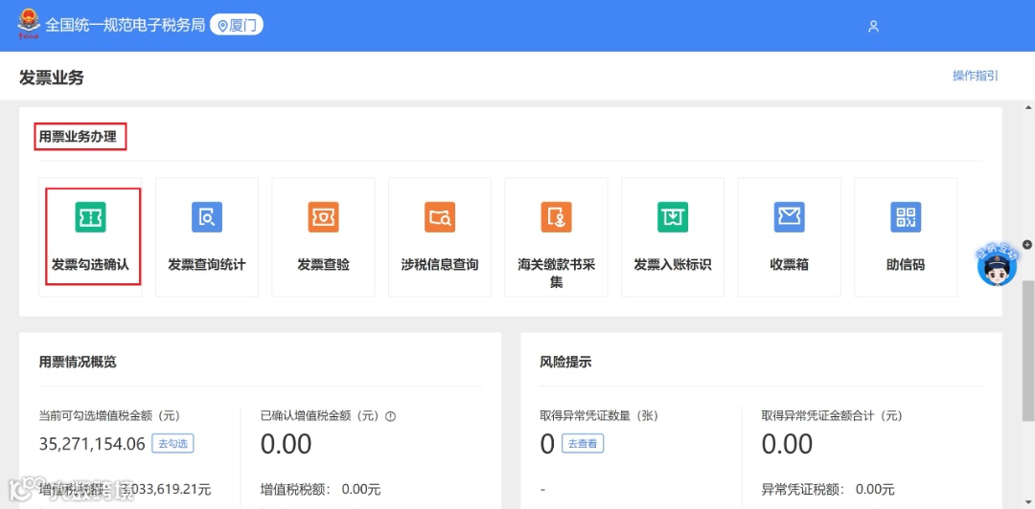Click the 发票入账标识 label text
1035x509 pixels.
[673, 265]
